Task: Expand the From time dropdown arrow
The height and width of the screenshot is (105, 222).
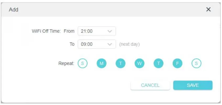Action: tap(110, 31)
